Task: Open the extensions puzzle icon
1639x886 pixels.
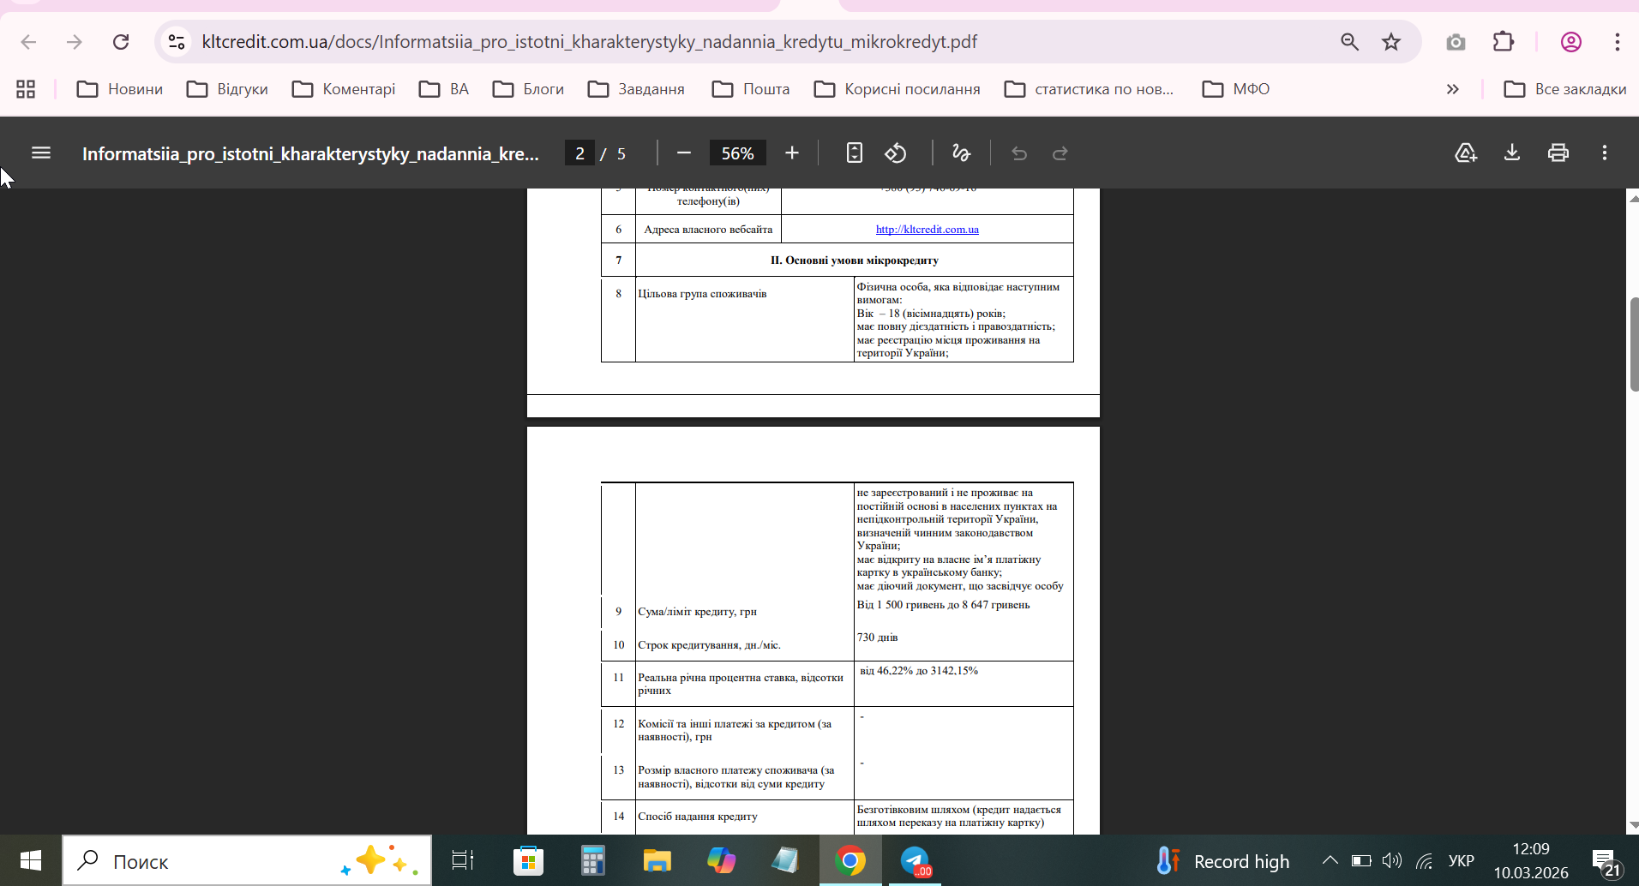Action: (x=1504, y=42)
